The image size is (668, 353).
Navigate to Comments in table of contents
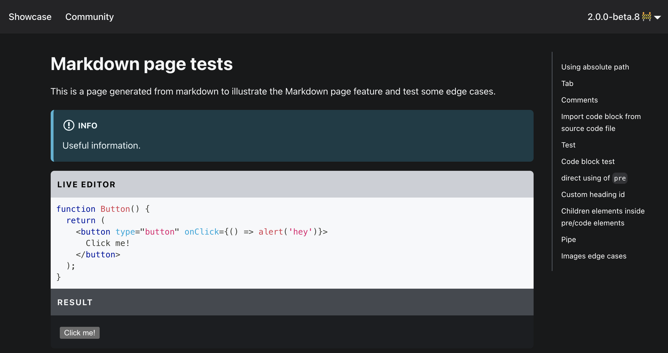579,100
